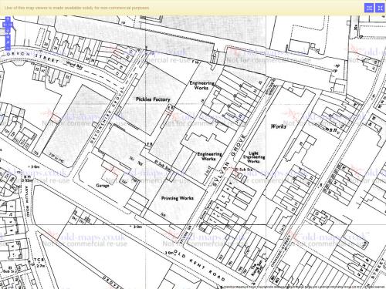Click the Printing Works building label

pyautogui.click(x=178, y=198)
